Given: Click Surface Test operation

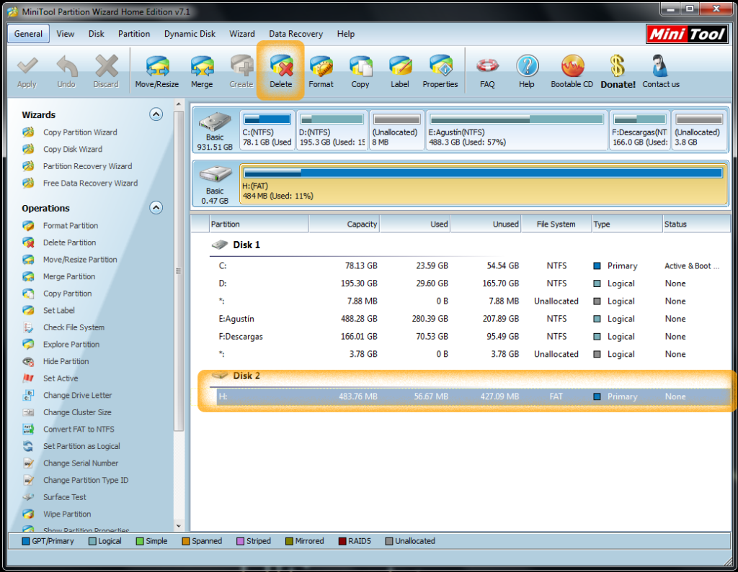Looking at the screenshot, I should 64,496.
